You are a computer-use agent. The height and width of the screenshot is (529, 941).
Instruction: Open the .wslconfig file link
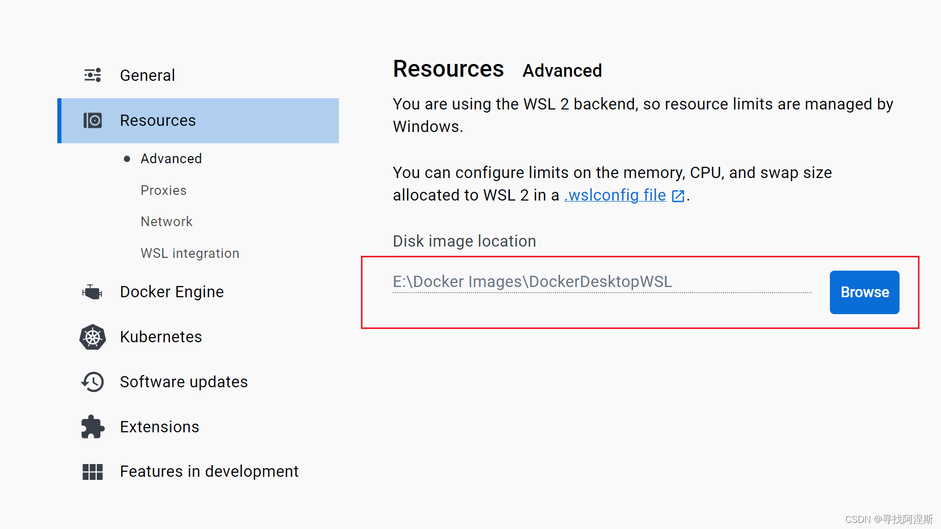click(x=614, y=195)
